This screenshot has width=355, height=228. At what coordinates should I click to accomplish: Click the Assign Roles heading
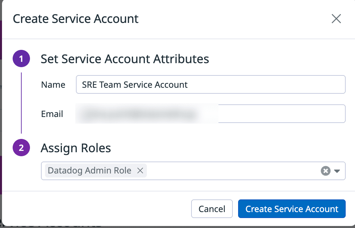[76, 148]
